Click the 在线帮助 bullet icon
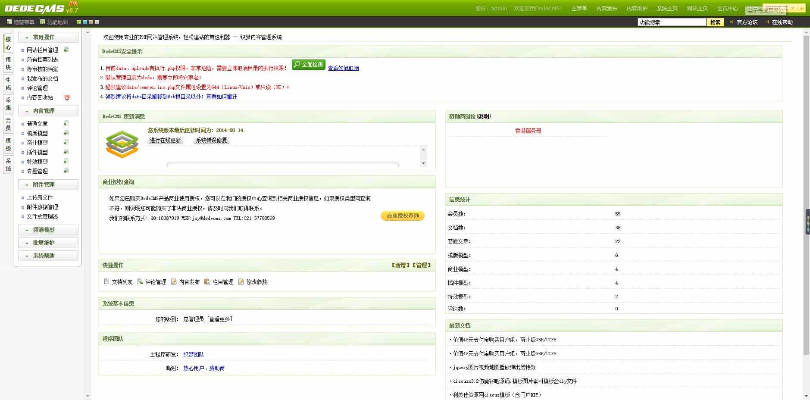Image resolution: width=810 pixels, height=400 pixels. coord(767,22)
